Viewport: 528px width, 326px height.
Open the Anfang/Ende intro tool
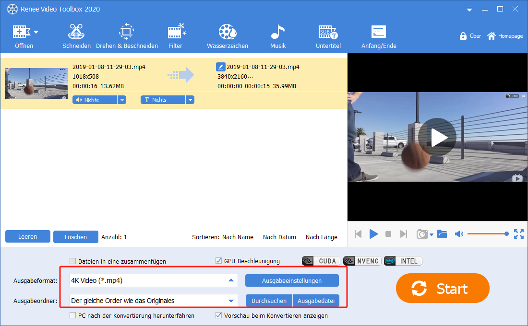click(x=379, y=36)
